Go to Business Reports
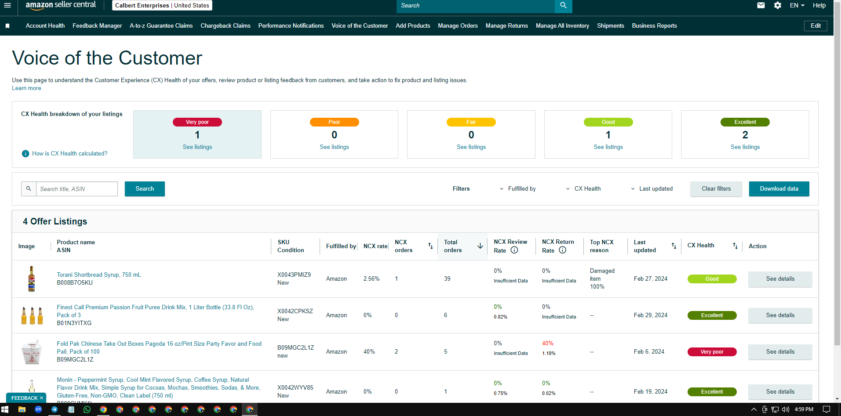 654,26
